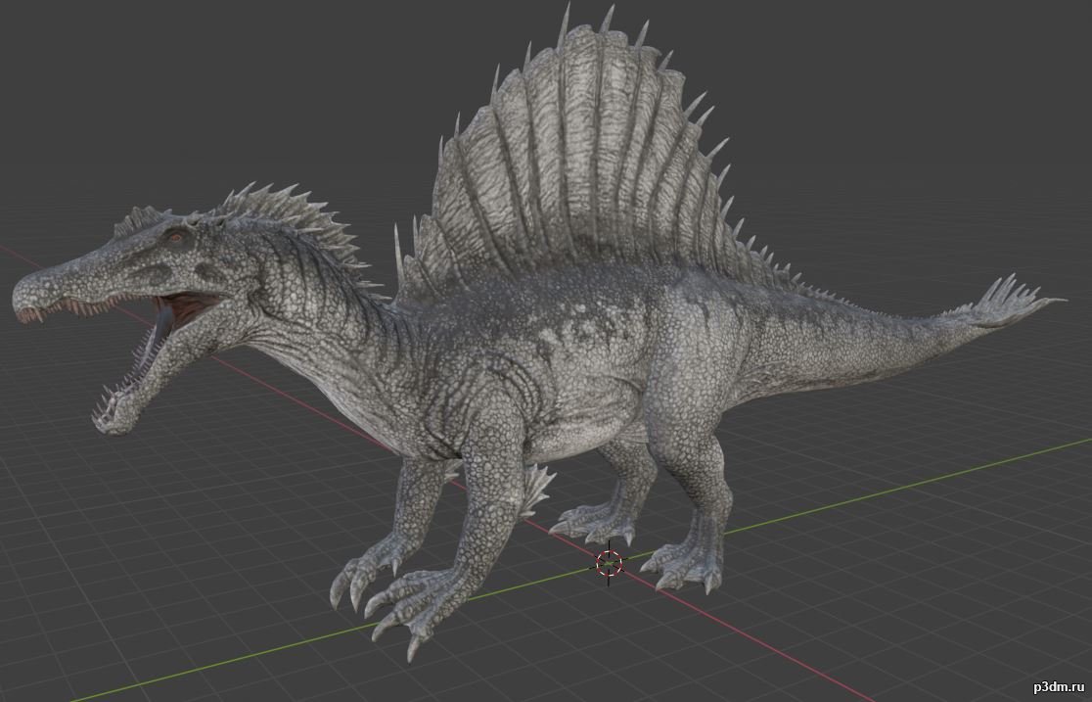Click the p3dm.ru watermark text

click(1053, 687)
